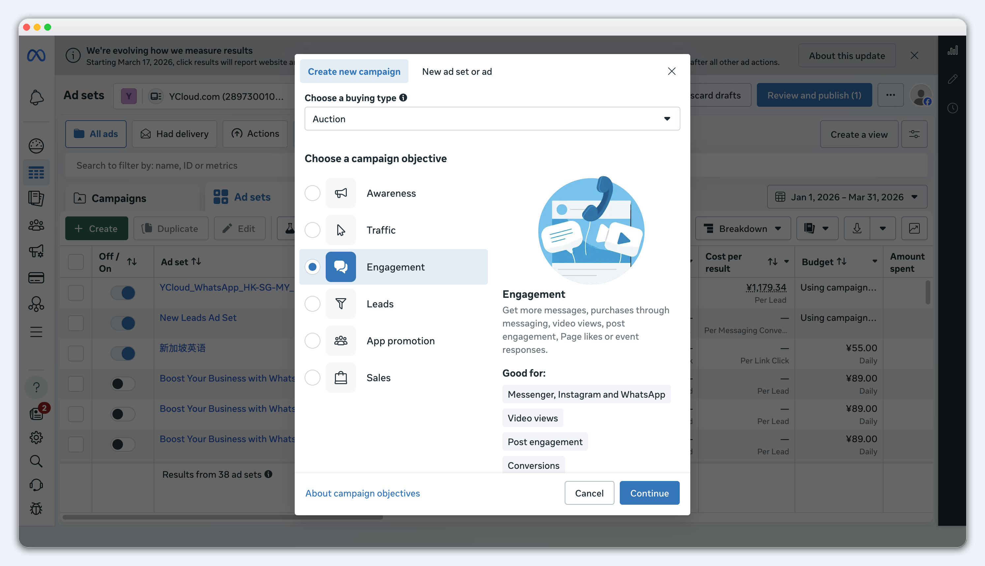This screenshot has width=985, height=566.
Task: Open the YCloud.com account selector
Action: [x=204, y=96]
